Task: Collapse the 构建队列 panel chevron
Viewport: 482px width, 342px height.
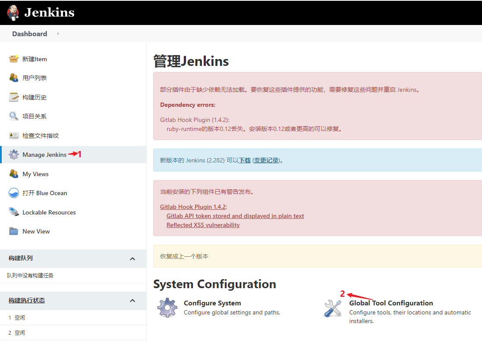Action: point(132,258)
